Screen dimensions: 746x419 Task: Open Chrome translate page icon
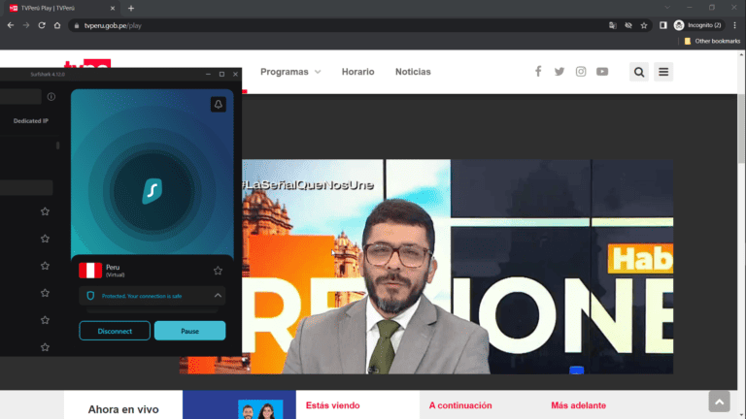coord(613,25)
